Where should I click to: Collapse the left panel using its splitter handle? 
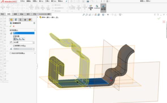(37, 66)
